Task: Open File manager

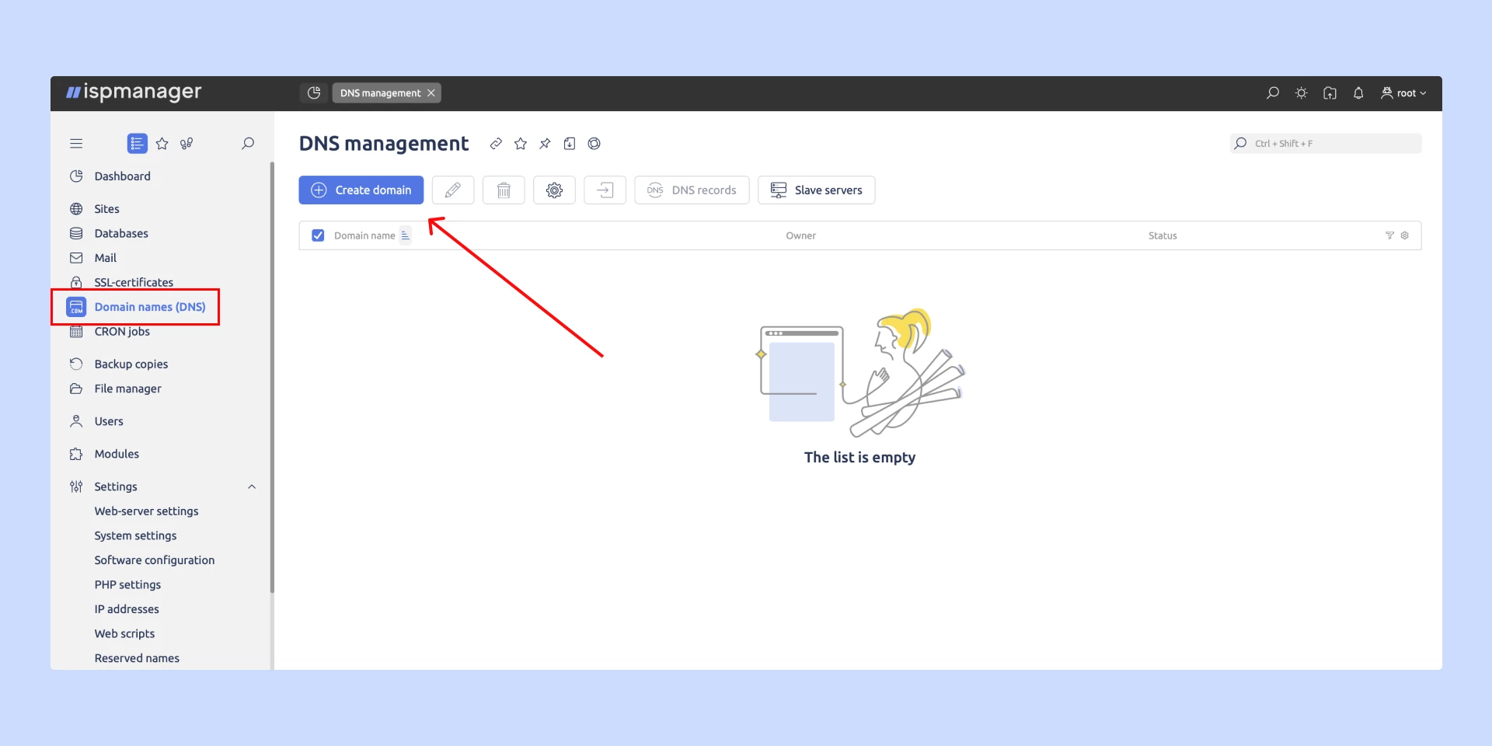Action: pos(127,389)
